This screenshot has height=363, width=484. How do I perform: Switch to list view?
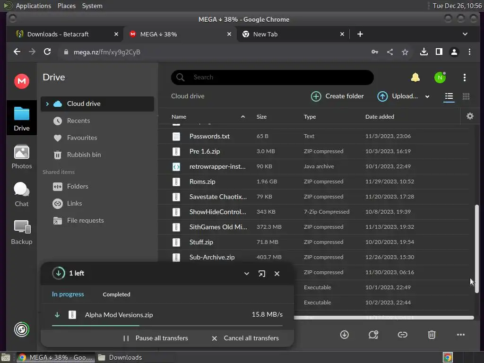(x=449, y=96)
